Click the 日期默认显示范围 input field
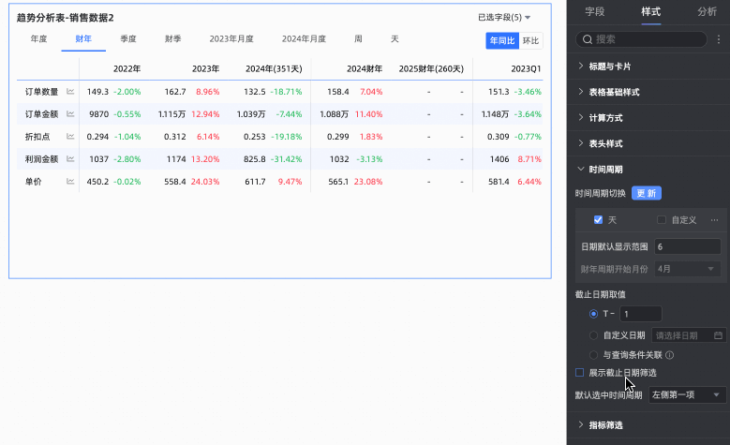The image size is (730, 445). [x=687, y=246]
